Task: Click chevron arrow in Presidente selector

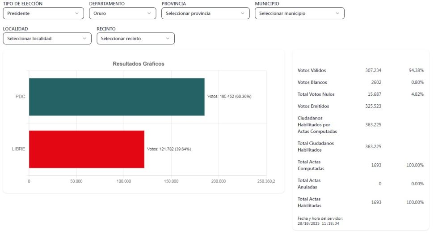Action: 77,13
